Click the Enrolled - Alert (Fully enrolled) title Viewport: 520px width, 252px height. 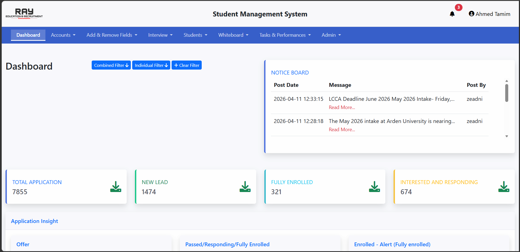pos(392,244)
